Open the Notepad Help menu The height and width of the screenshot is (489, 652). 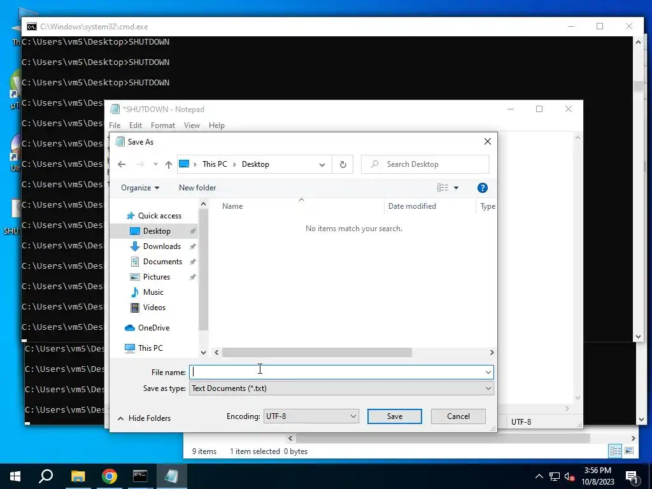[x=216, y=125]
